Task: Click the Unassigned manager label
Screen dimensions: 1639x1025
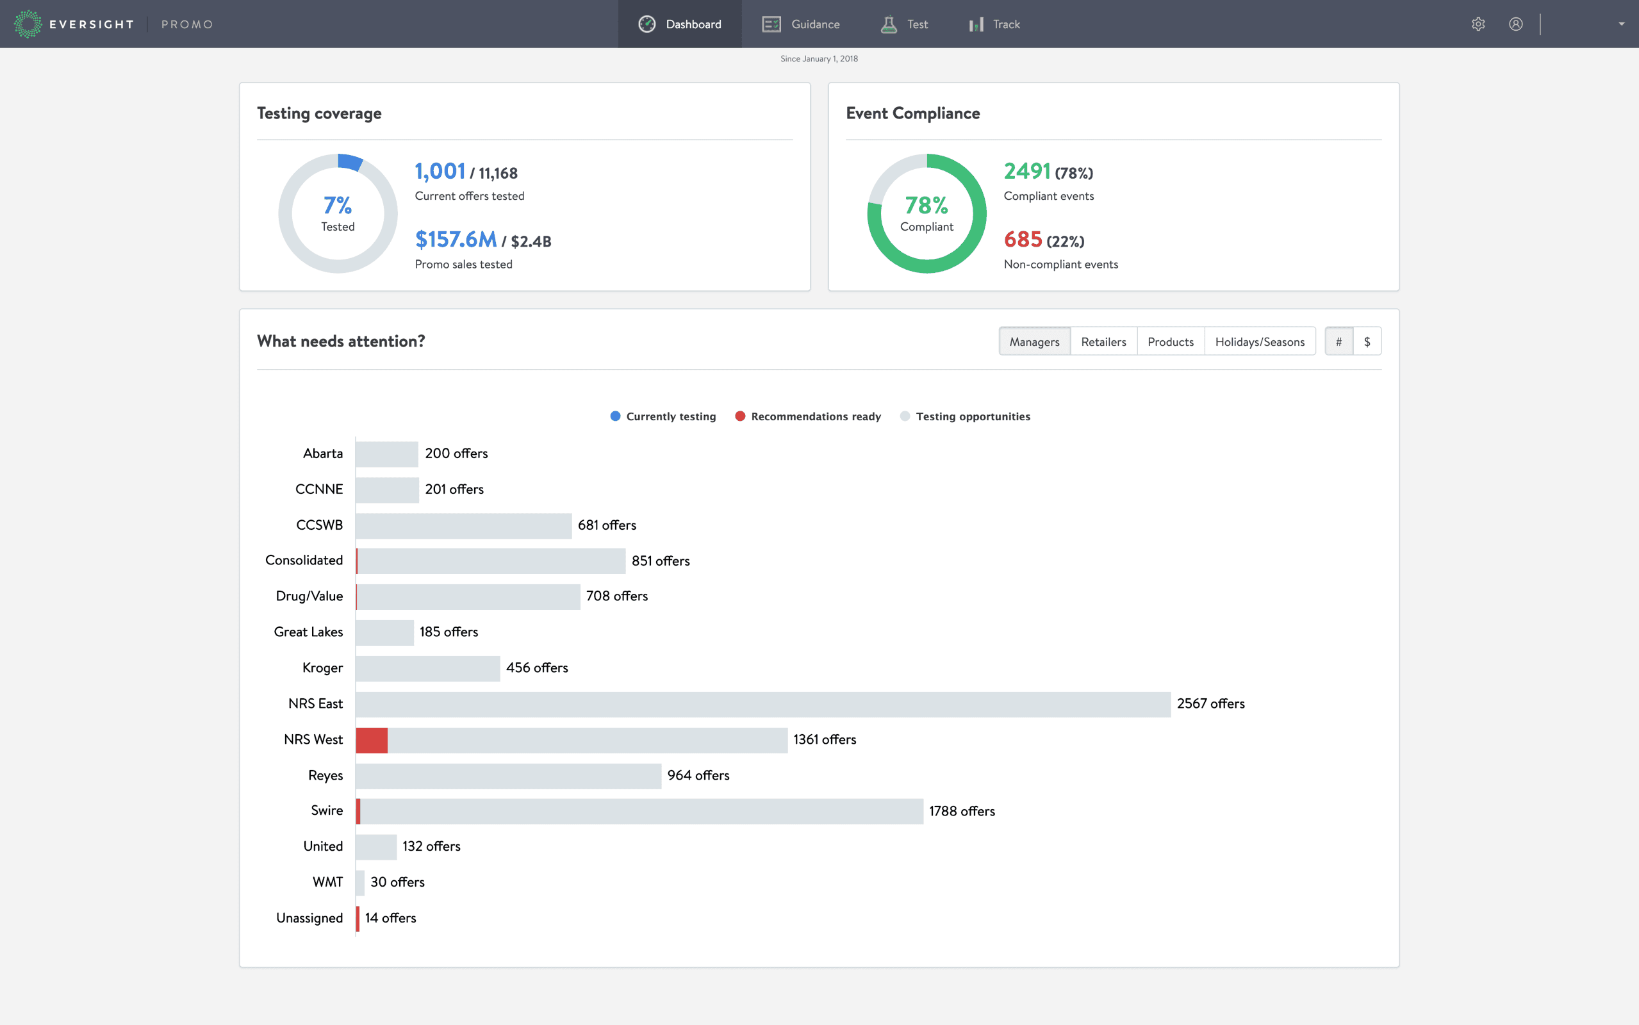Action: pyautogui.click(x=309, y=919)
